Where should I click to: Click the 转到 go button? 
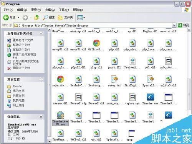click(x=183, y=25)
